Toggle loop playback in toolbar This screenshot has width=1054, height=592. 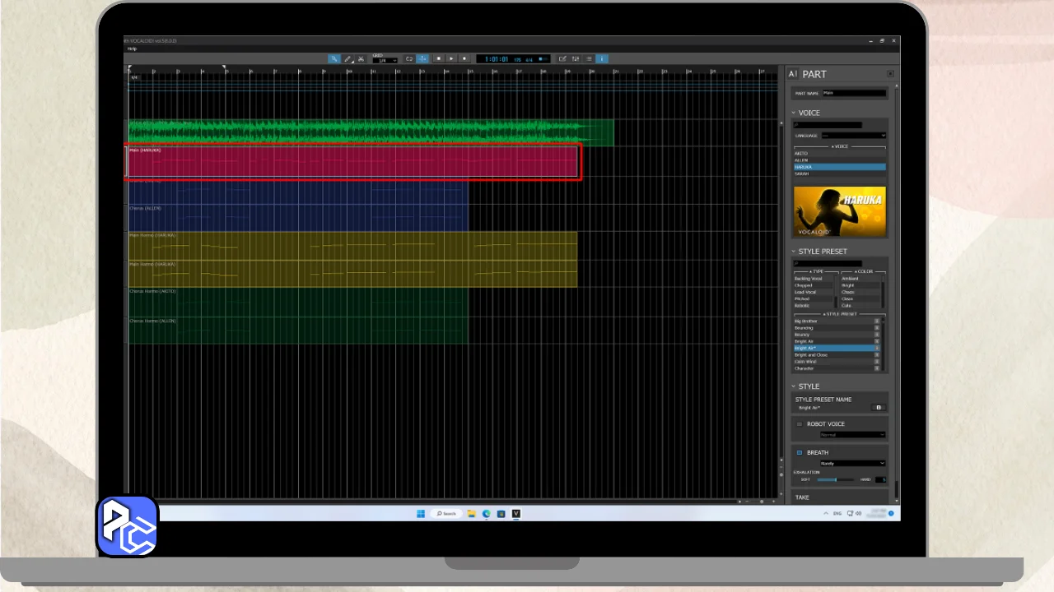409,59
